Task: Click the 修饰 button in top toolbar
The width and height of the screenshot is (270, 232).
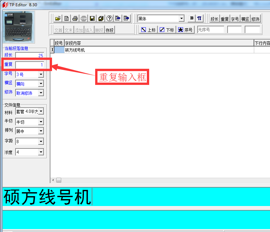Action: point(256,18)
